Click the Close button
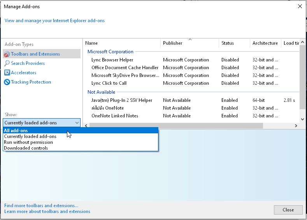The image size is (307, 220). click(288, 210)
